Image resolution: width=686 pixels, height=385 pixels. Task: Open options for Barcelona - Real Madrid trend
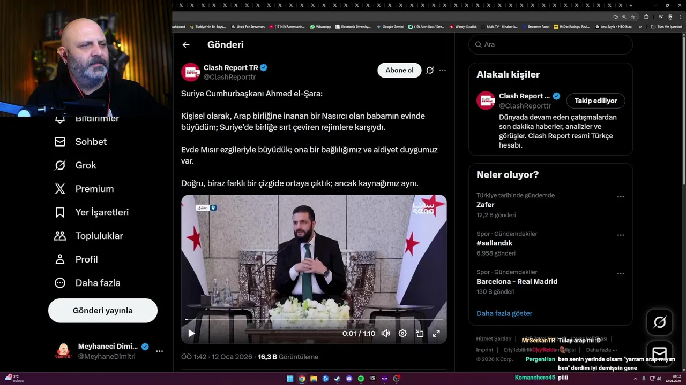[621, 274]
